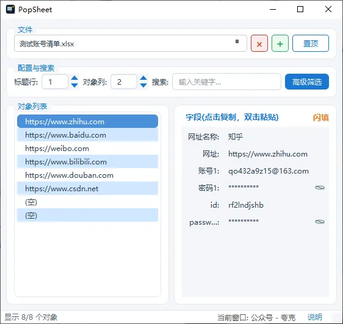Increase the 对象列 value with up arrow
The height and width of the screenshot is (324, 343).
[143, 78]
